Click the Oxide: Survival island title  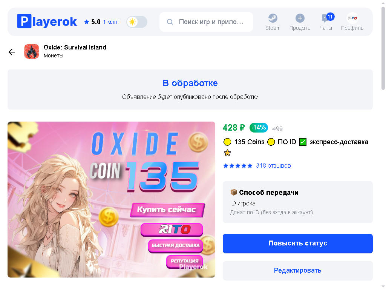[75, 47]
